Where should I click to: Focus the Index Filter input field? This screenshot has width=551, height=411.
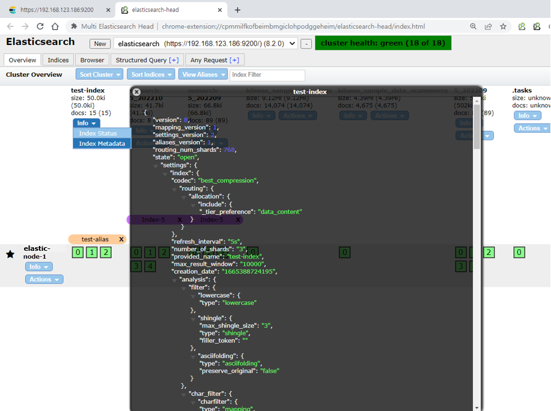tap(267, 75)
